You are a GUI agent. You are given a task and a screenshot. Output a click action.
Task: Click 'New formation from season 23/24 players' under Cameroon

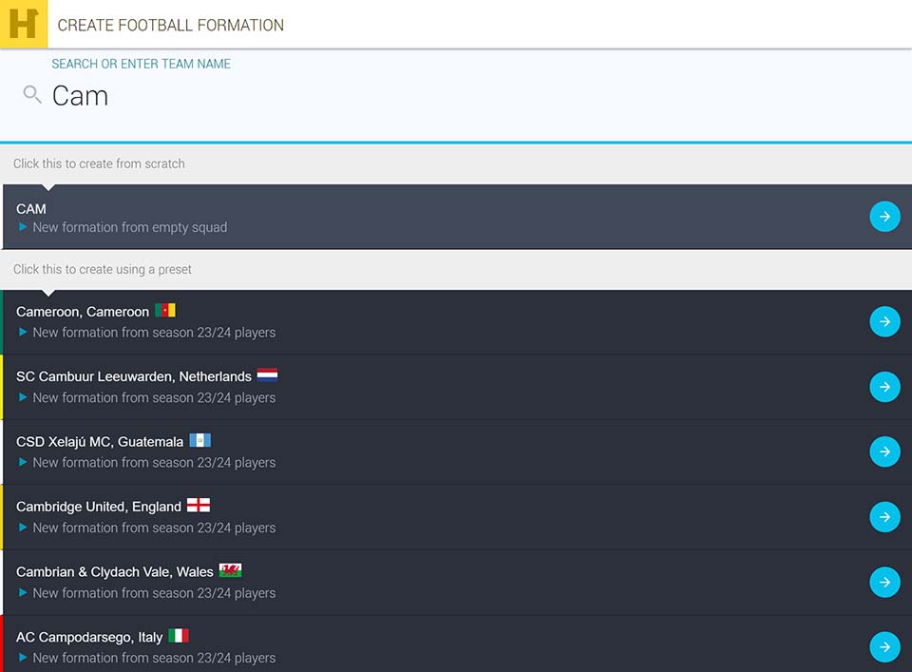tap(154, 333)
